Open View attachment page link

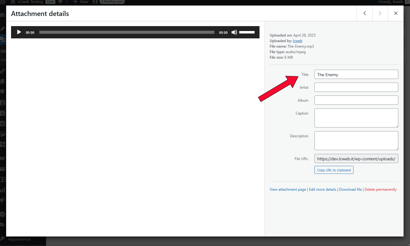tap(288, 189)
